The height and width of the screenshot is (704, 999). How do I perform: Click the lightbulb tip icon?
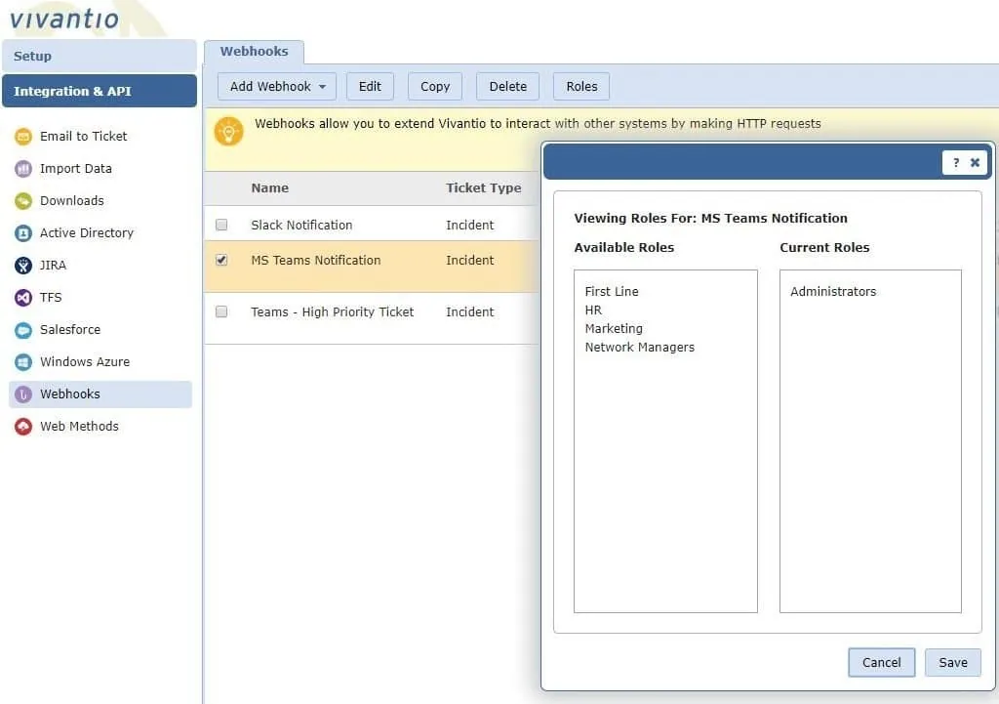(x=228, y=132)
